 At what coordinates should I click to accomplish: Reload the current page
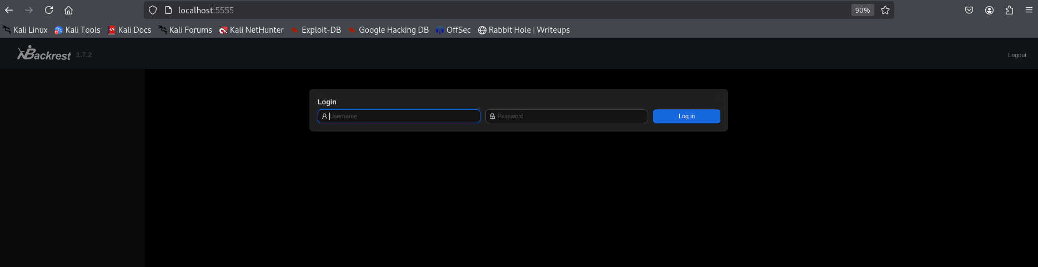[x=49, y=10]
